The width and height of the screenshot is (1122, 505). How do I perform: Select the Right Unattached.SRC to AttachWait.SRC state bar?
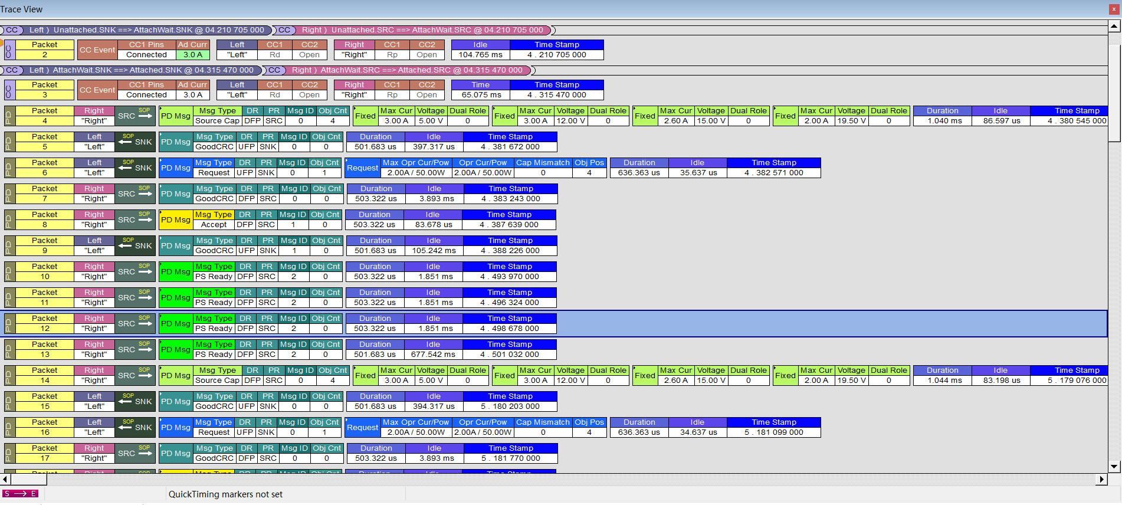[423, 30]
